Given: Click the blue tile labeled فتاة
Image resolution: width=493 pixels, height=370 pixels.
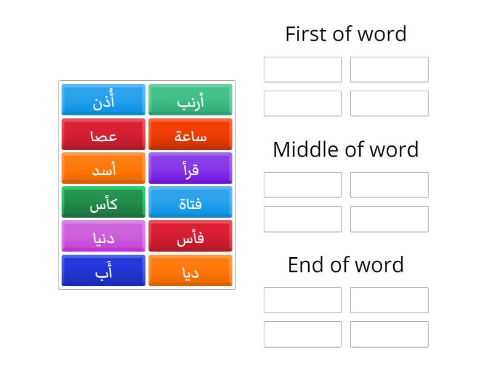Looking at the screenshot, I should [190, 202].
